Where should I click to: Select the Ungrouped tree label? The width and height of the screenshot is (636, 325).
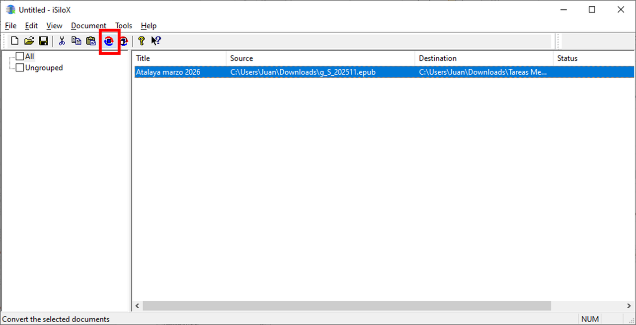(44, 68)
